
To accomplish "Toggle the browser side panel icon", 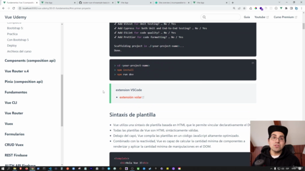I will click(291, 9).
